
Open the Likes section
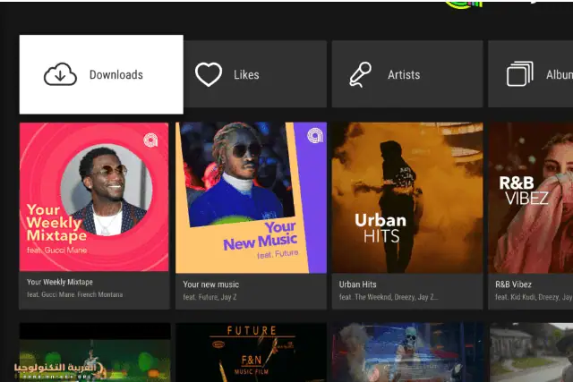click(255, 74)
